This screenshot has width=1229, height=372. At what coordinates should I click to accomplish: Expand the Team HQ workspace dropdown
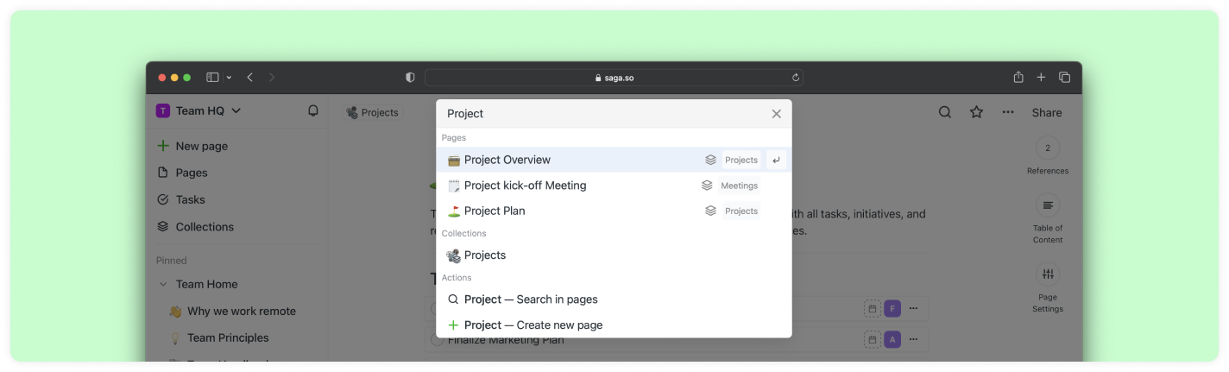(x=236, y=110)
